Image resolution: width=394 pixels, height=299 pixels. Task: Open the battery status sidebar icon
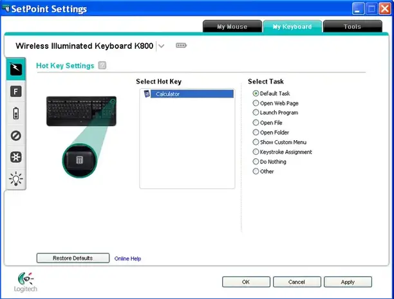[16, 113]
